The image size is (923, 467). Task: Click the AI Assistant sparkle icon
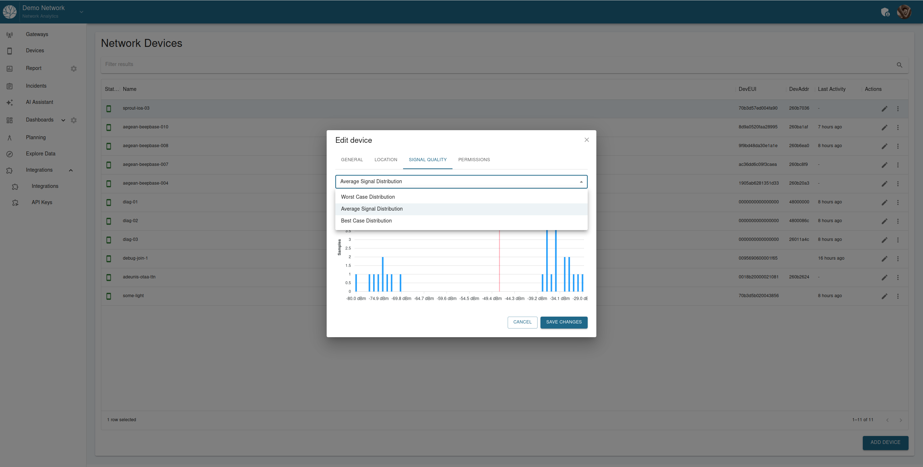[10, 102]
